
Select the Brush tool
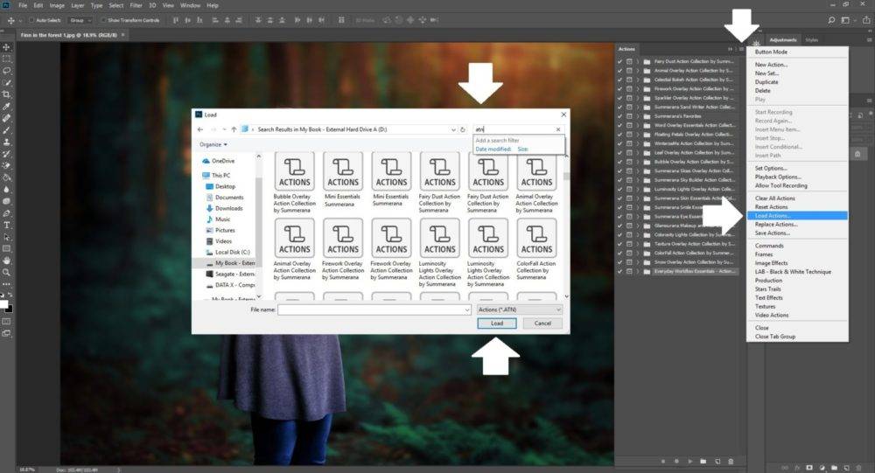tap(7, 130)
